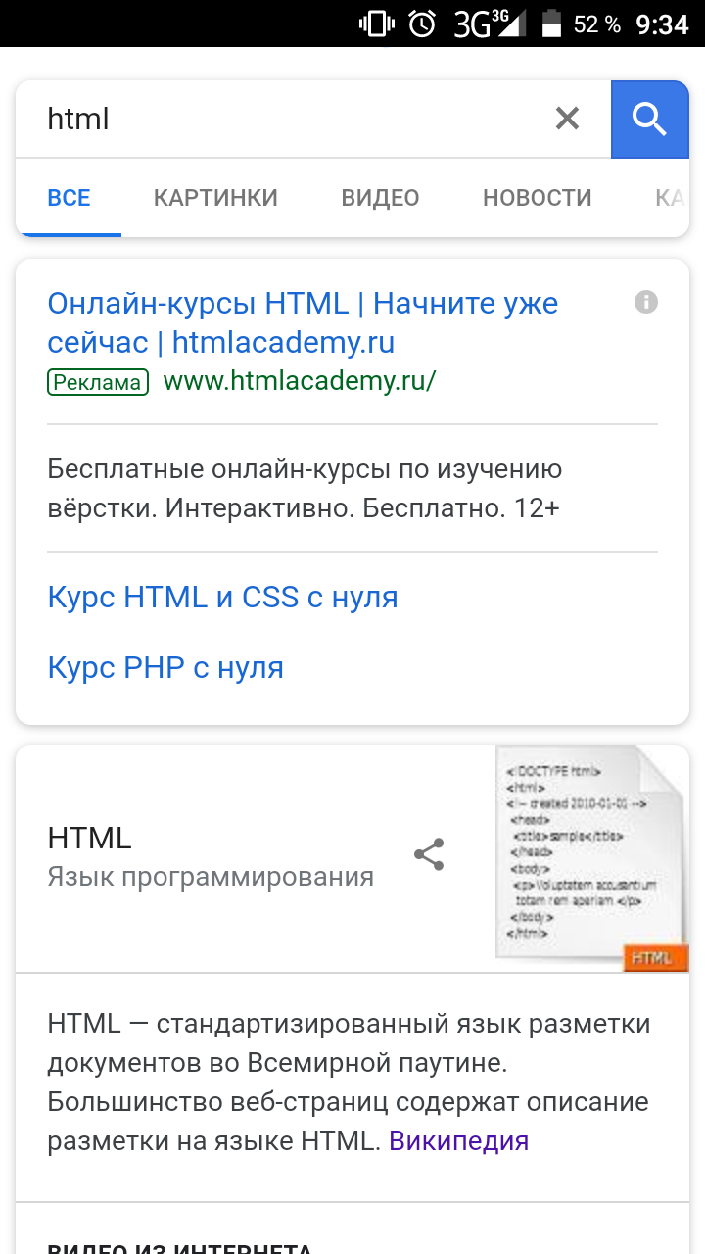This screenshot has width=705, height=1254.
Task: Tap inside the search input containing html
Action: point(245,118)
